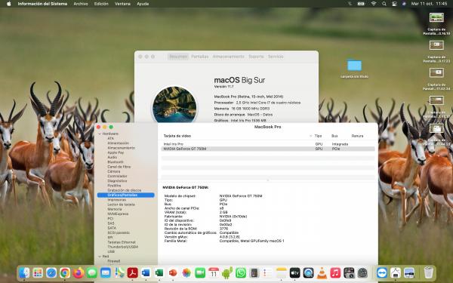Launch WhatsApp from the dock

coord(241,273)
